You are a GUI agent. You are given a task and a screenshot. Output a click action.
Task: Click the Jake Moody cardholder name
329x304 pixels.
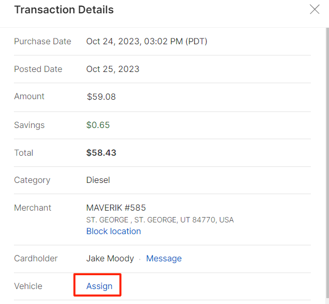pos(110,259)
